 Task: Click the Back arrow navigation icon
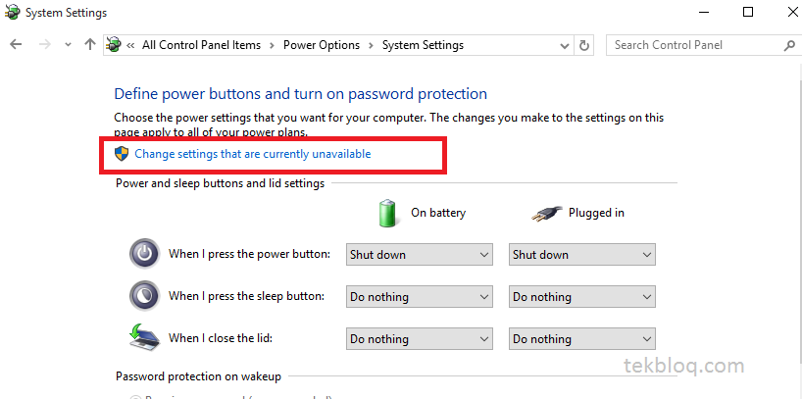16,45
